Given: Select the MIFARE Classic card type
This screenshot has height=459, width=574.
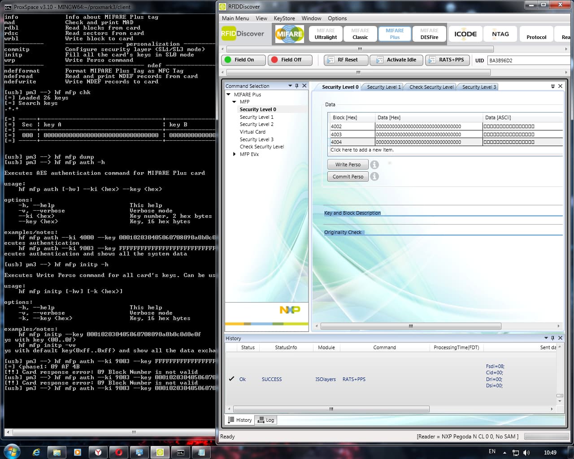Looking at the screenshot, I should 360,34.
